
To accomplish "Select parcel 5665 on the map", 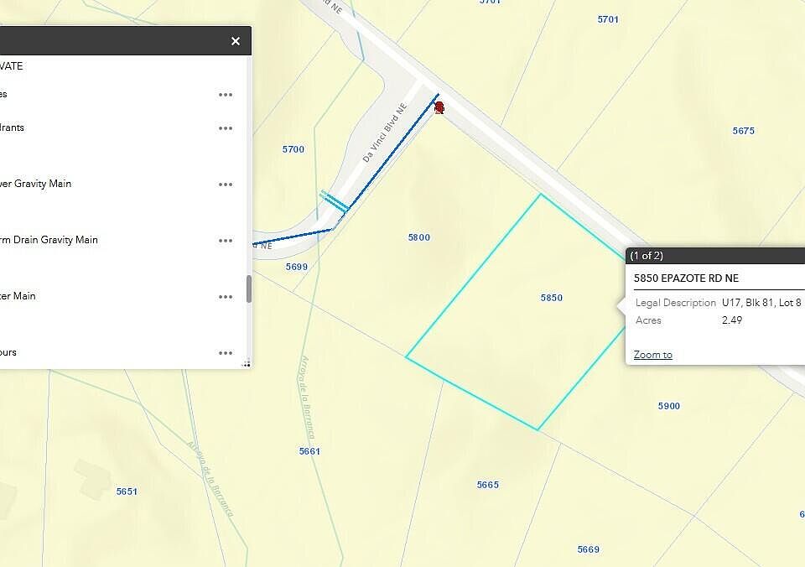I will (487, 485).
